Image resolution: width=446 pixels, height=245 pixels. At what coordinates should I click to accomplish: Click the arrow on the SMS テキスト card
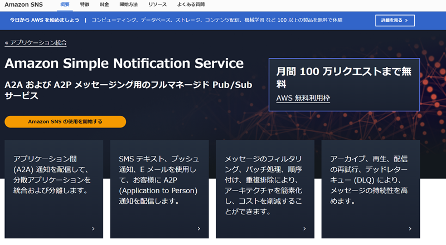[x=199, y=228]
